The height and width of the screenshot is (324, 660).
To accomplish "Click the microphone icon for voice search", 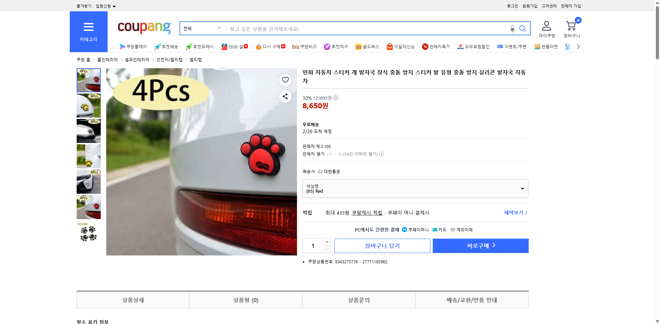I will [x=512, y=28].
